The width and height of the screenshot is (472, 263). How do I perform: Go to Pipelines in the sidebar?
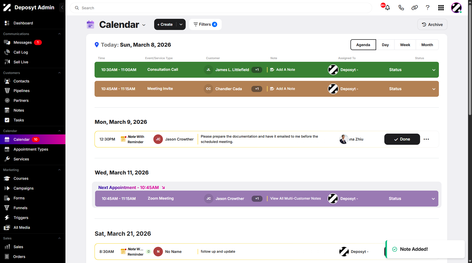33,91
